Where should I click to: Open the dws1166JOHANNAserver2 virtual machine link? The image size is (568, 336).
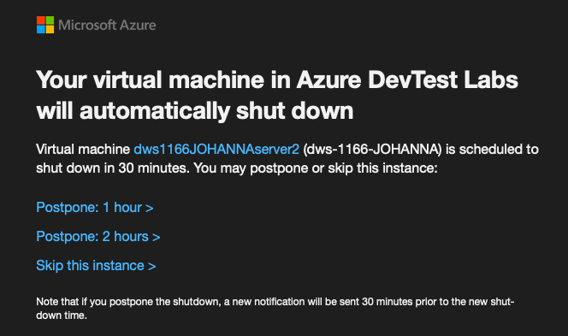[216, 149]
